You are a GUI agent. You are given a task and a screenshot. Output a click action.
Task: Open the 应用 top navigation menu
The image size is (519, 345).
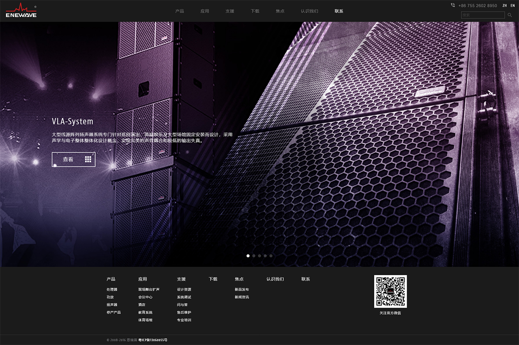(x=205, y=11)
